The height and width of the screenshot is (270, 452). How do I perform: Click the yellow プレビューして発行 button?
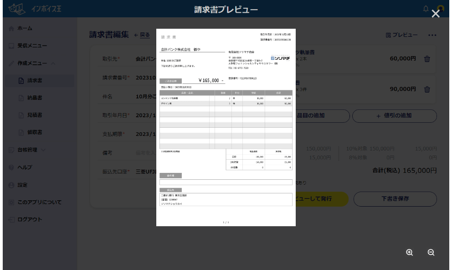pyautogui.click(x=321, y=199)
